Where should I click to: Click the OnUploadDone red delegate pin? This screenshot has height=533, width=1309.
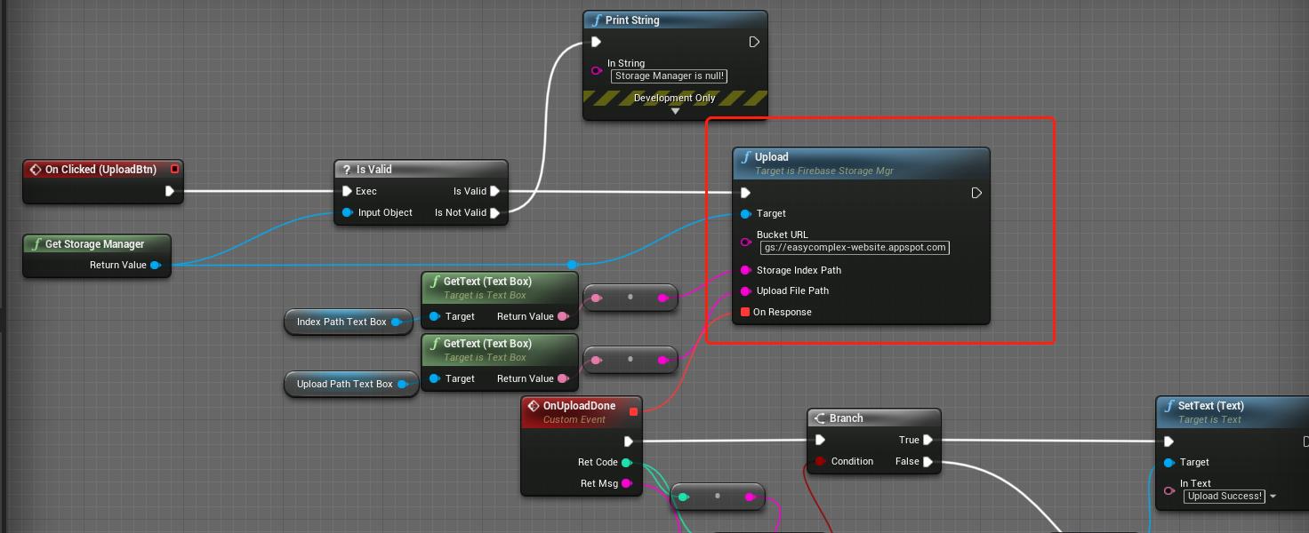pos(633,411)
